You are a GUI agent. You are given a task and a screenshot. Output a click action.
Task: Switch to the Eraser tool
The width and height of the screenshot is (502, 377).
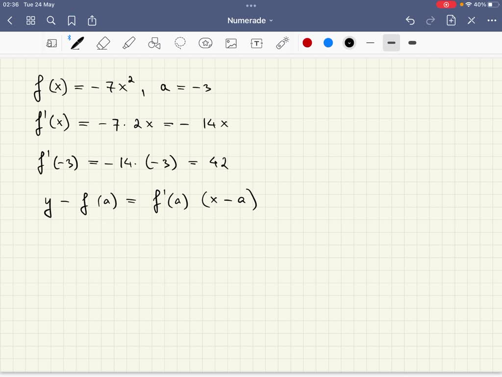[103, 43]
